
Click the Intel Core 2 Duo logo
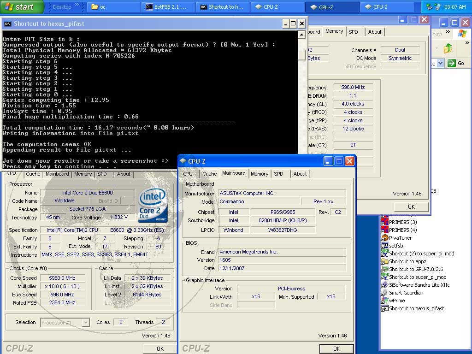pyautogui.click(x=153, y=205)
